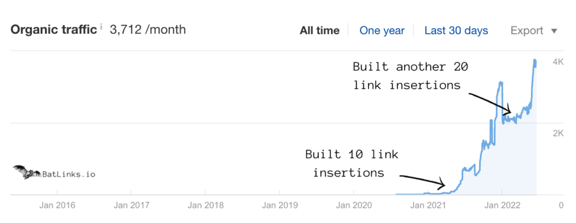Viewport: 576px width, 223px height.
Task: Click the arrowhead pointing at early 2022 line
Action: point(508,110)
